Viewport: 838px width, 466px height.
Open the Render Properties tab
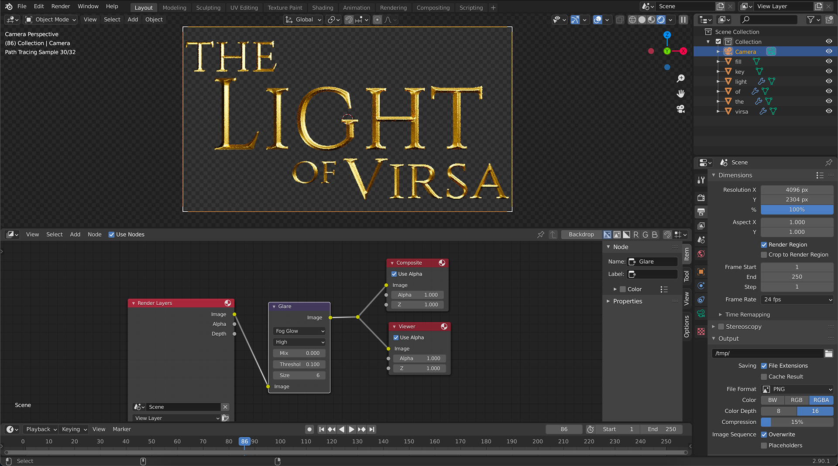(x=701, y=197)
